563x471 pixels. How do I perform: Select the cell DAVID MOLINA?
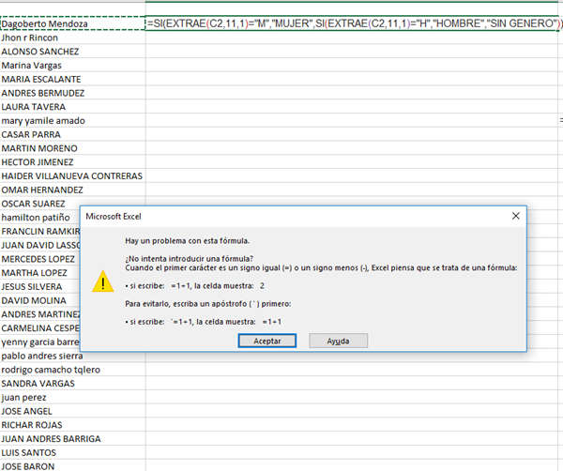(x=39, y=300)
